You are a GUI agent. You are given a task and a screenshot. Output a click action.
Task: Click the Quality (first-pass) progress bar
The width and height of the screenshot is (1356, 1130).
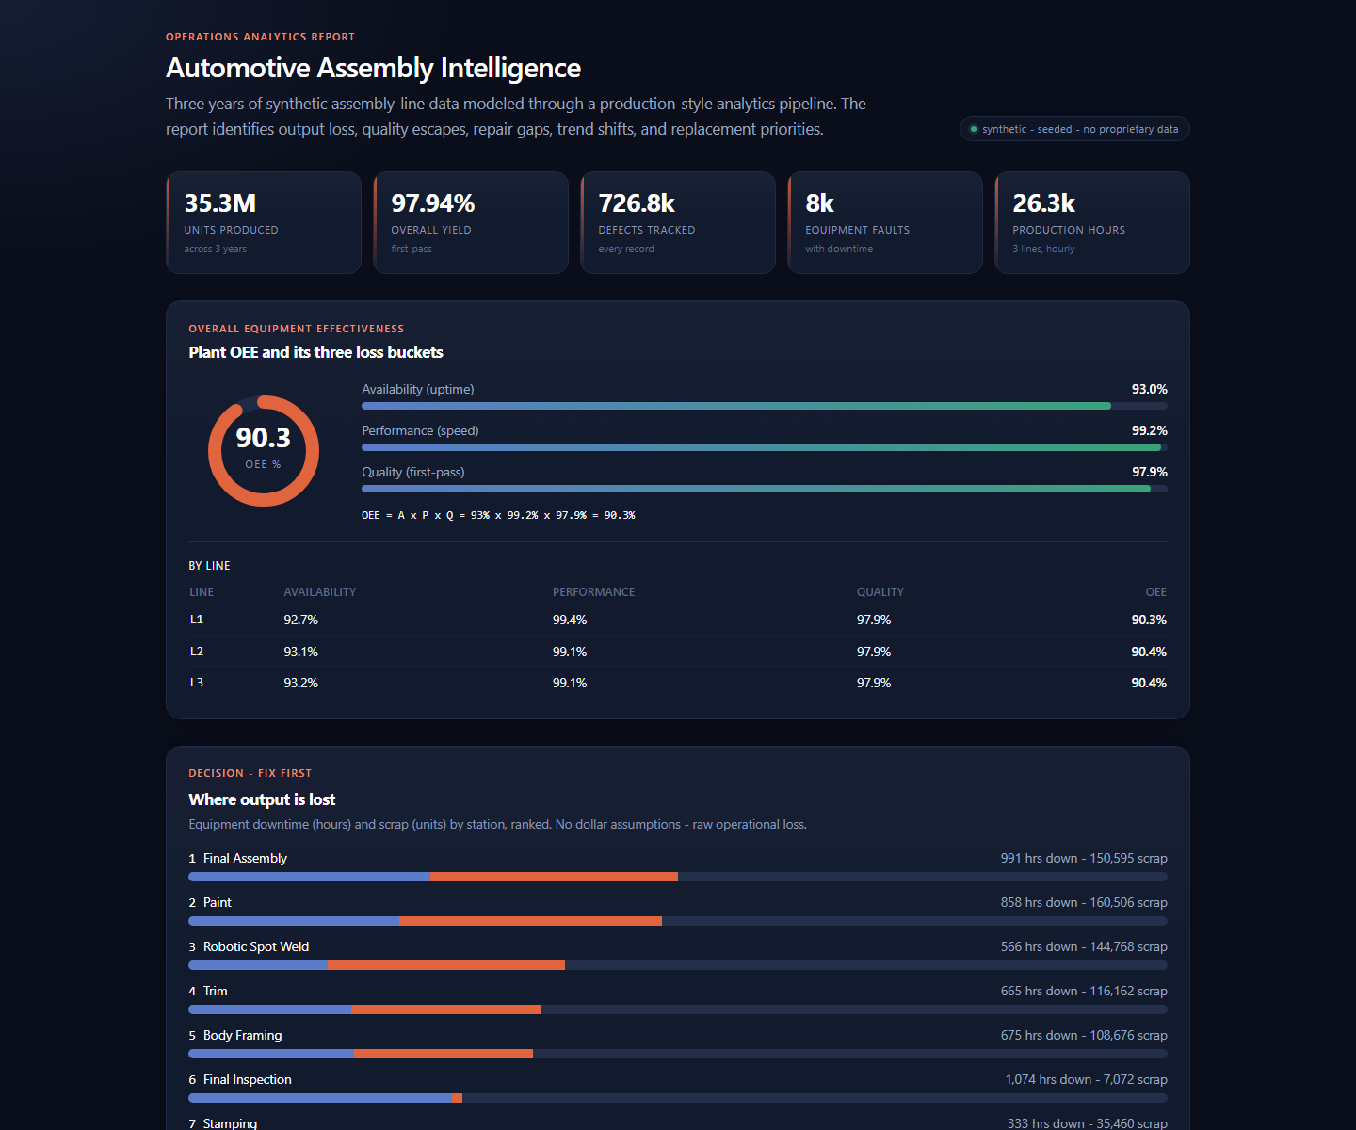coord(765,489)
